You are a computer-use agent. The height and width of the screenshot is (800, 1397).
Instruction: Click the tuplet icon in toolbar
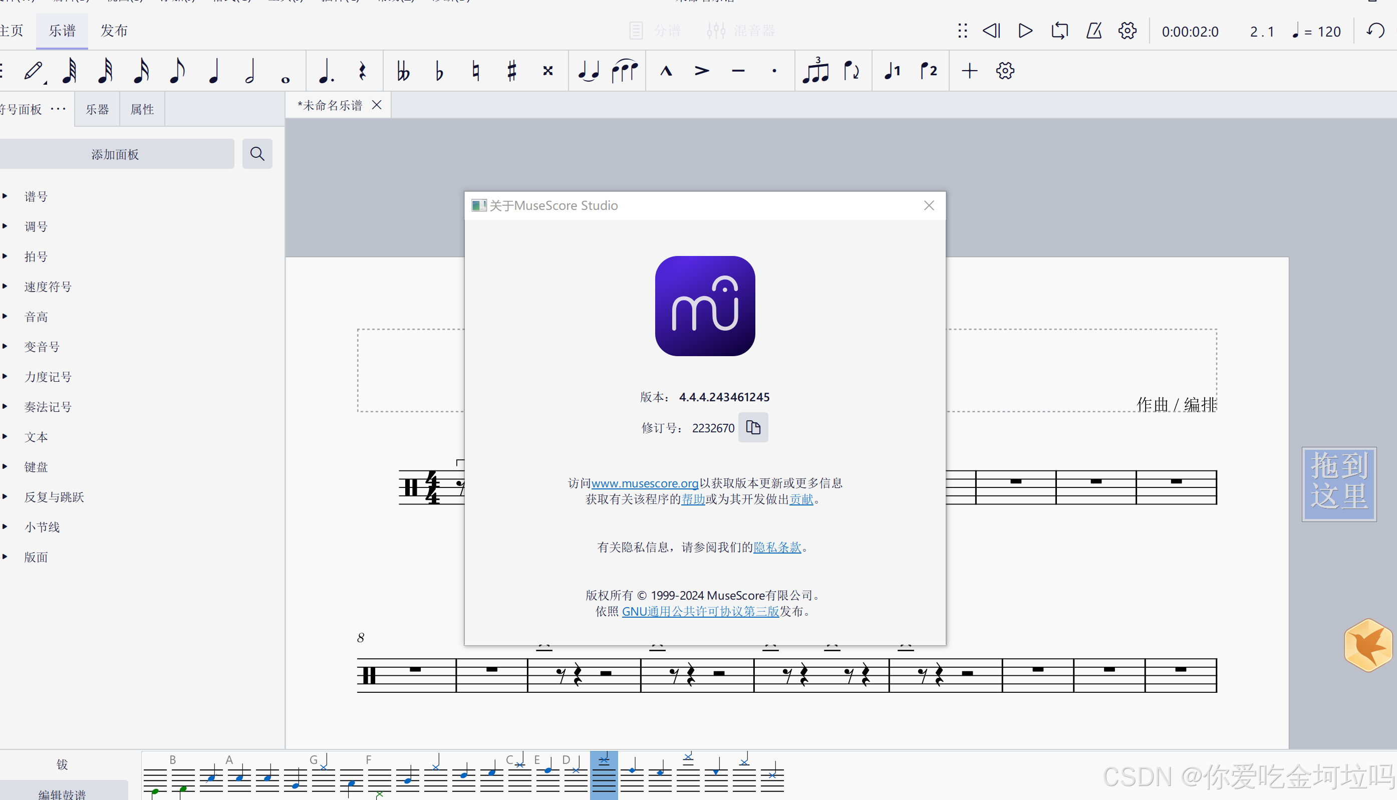click(815, 71)
